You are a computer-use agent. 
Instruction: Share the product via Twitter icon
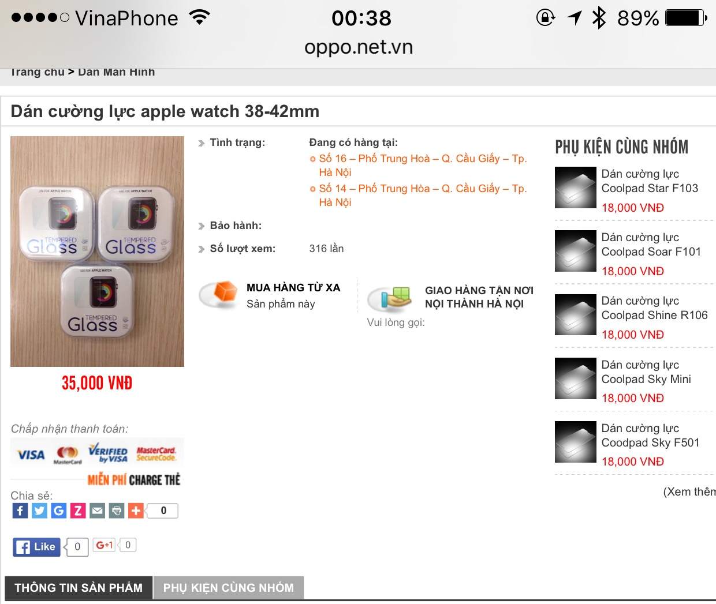[x=39, y=511]
